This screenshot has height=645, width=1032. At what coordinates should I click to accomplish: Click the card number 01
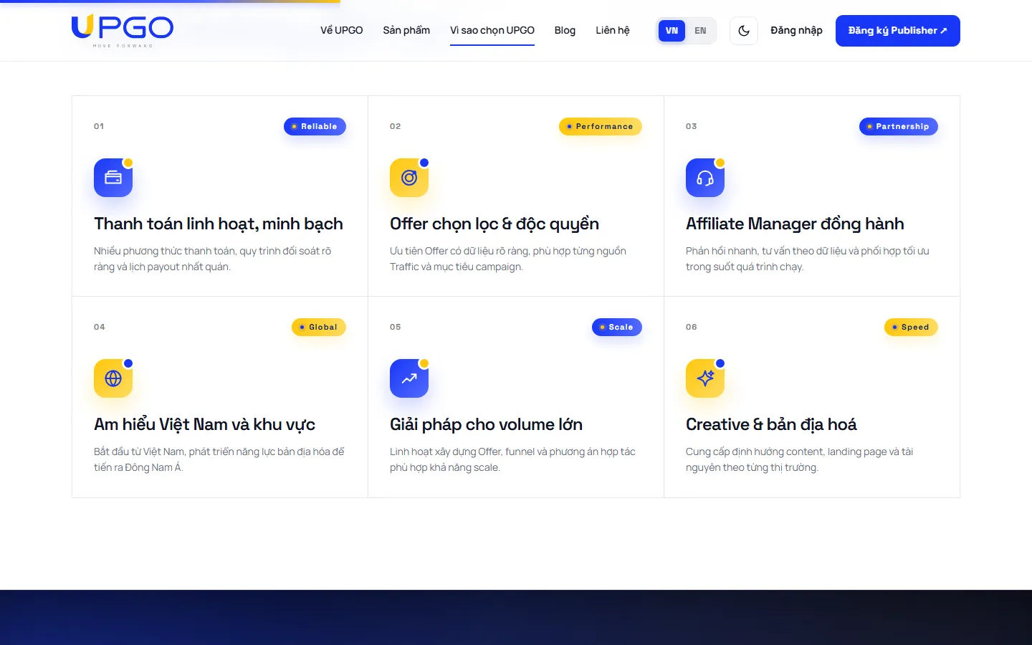coord(99,126)
